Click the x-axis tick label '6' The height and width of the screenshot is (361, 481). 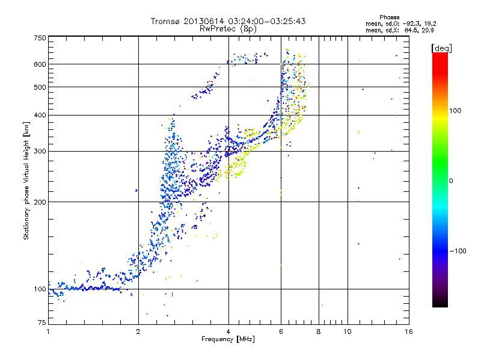point(281,332)
